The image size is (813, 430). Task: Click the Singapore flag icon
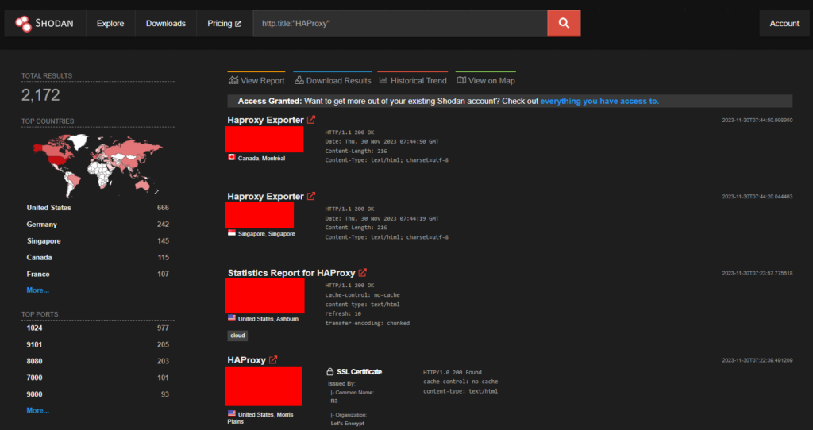point(232,233)
